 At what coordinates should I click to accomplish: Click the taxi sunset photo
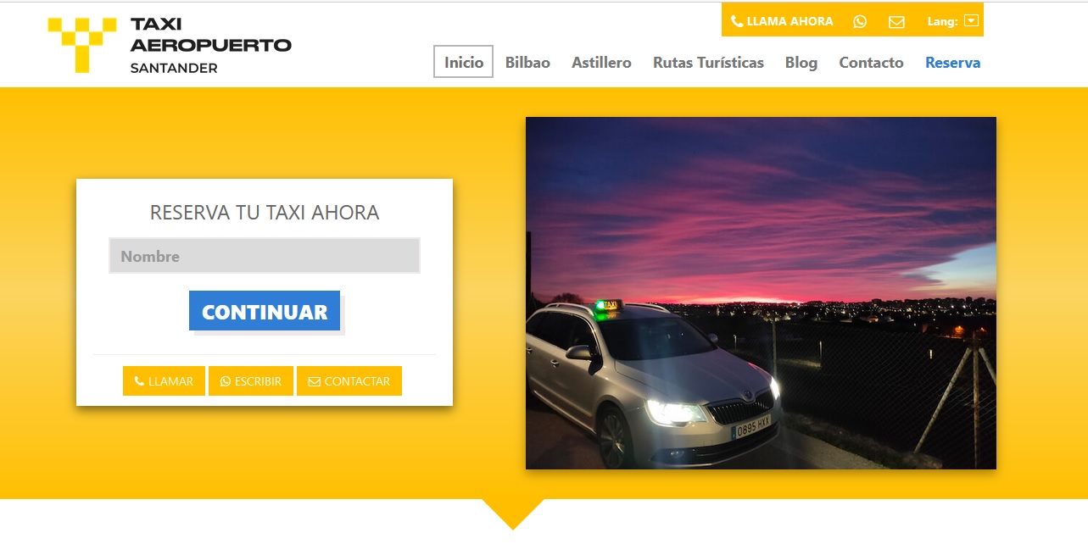(761, 293)
